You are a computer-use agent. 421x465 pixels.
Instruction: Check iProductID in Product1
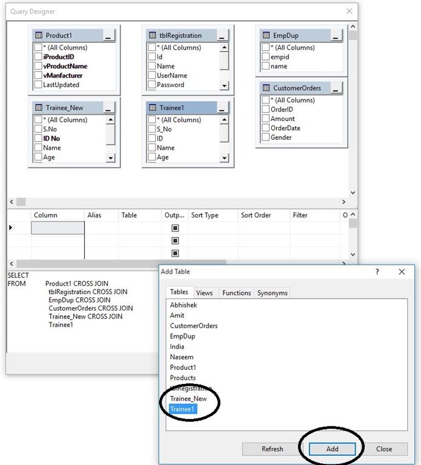[38, 57]
